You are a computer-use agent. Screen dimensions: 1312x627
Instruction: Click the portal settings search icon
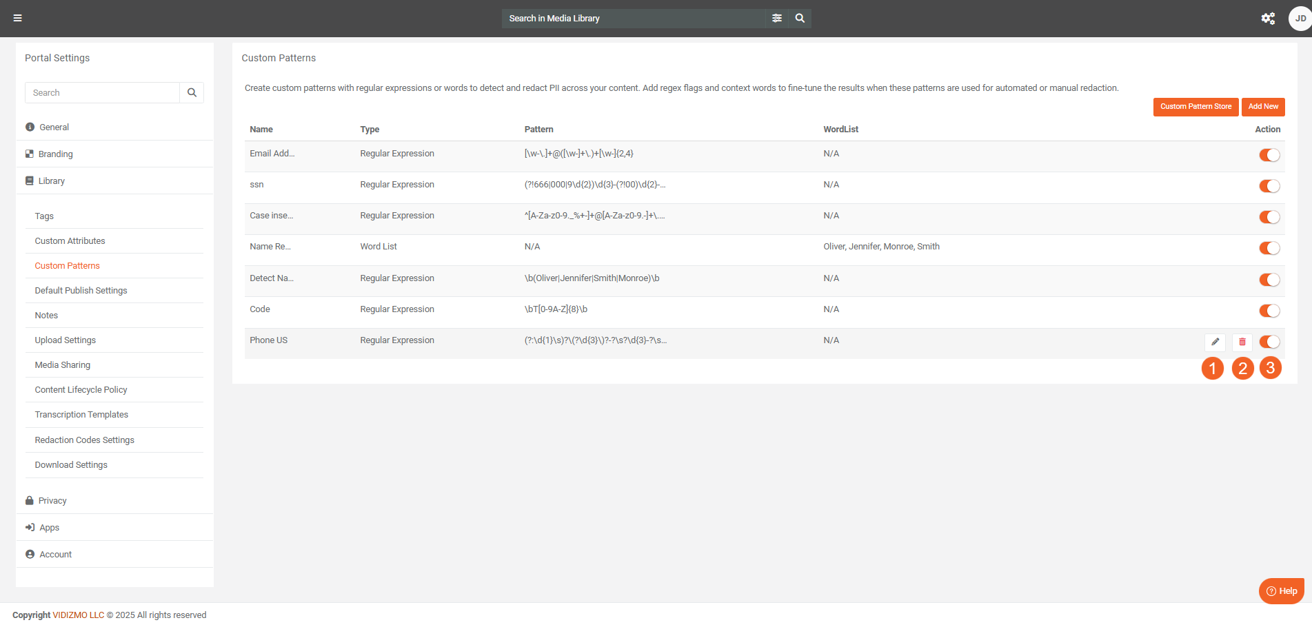click(192, 93)
